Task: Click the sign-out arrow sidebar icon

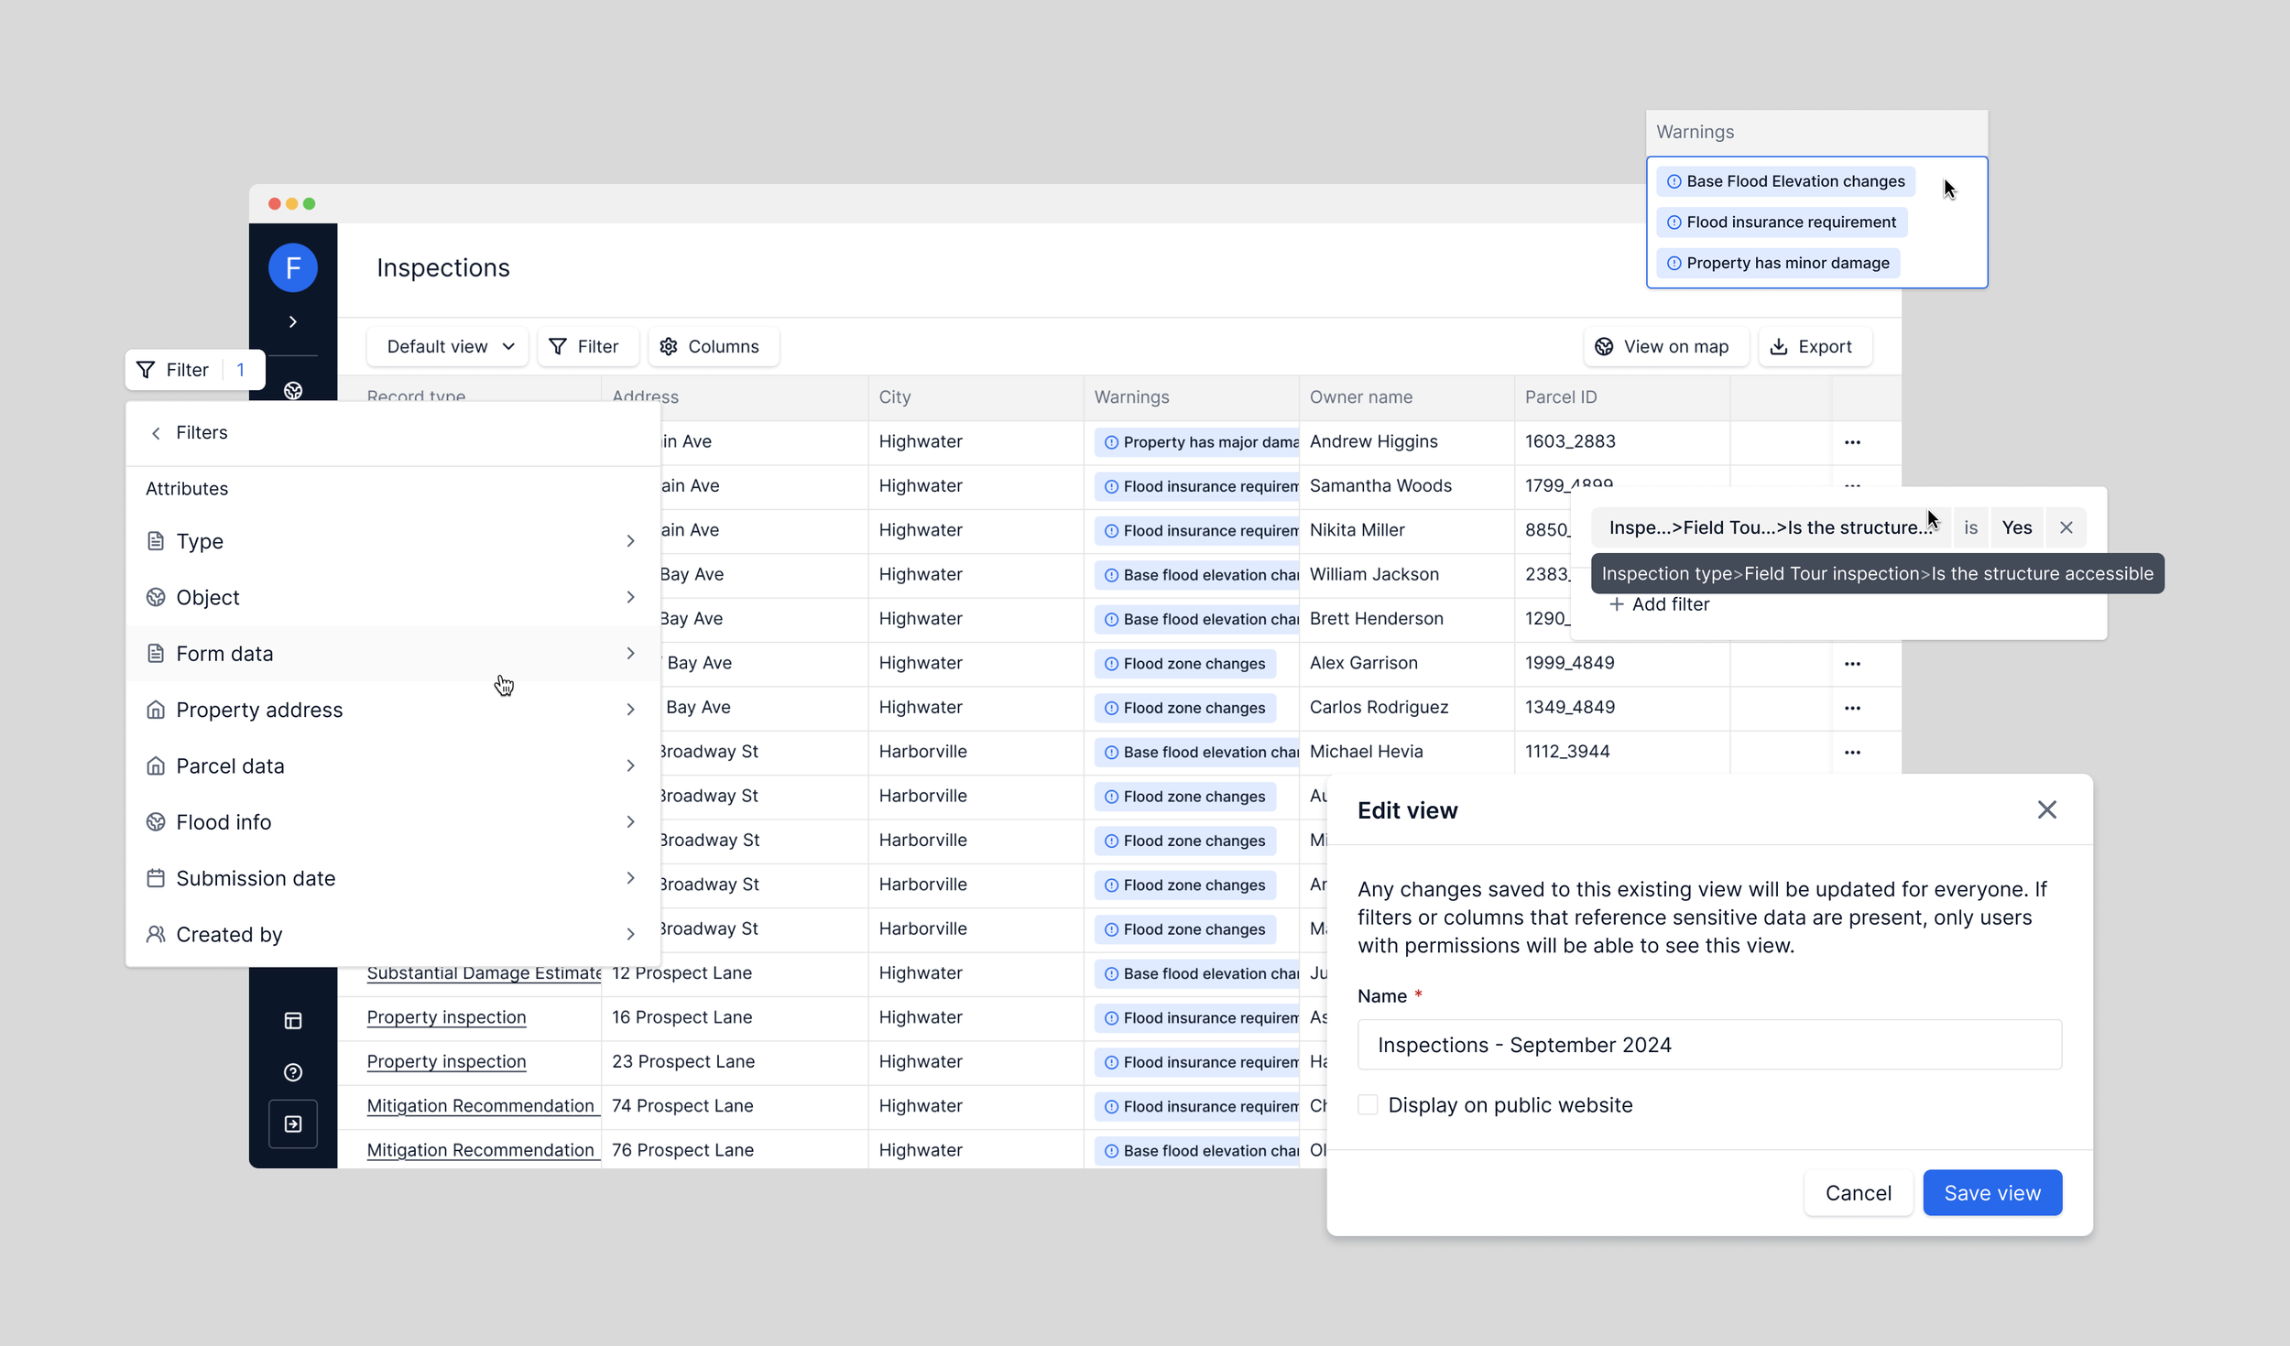Action: pos(292,1123)
